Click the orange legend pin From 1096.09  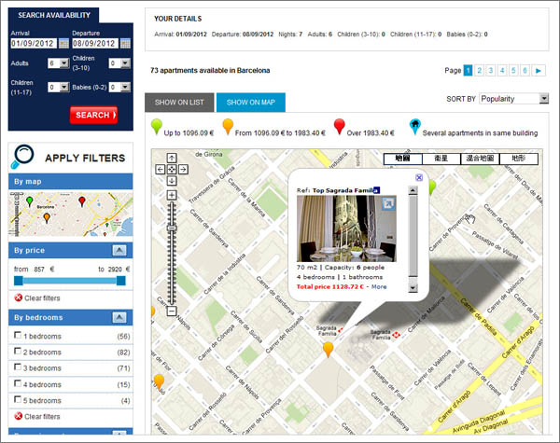(228, 126)
